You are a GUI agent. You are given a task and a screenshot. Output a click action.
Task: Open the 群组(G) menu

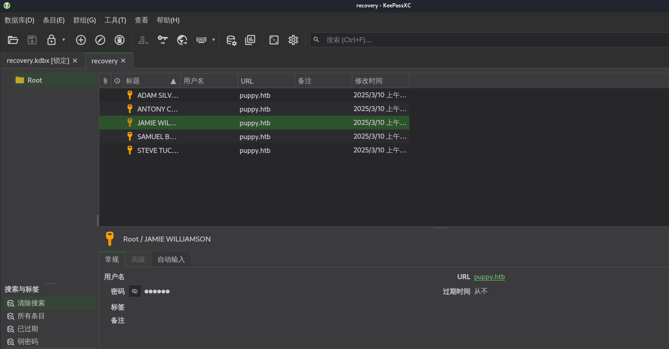tap(85, 20)
